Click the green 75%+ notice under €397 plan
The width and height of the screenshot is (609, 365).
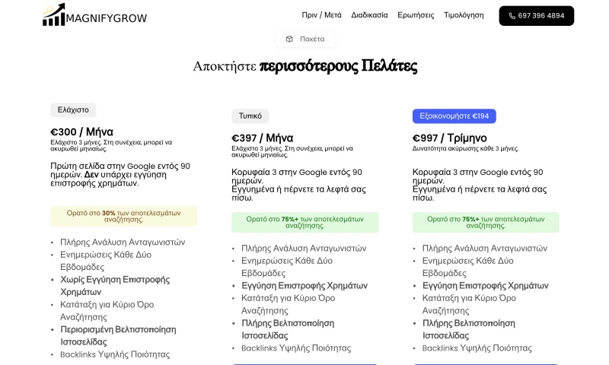304,222
